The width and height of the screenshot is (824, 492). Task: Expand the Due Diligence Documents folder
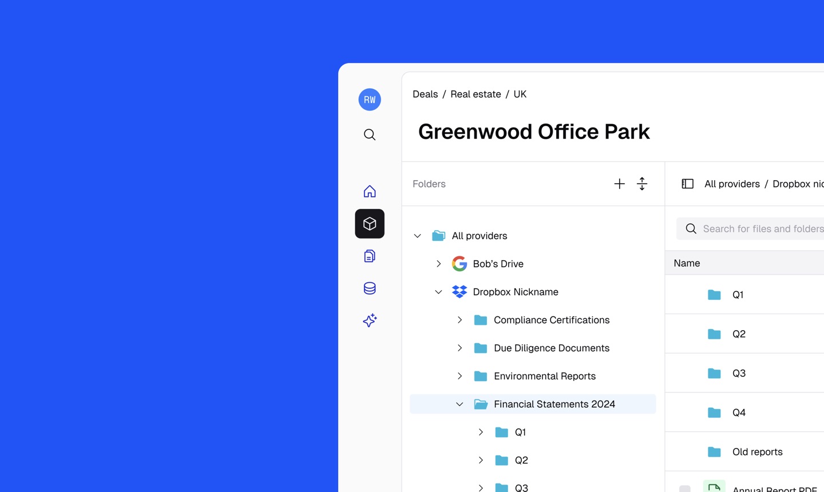coord(459,348)
